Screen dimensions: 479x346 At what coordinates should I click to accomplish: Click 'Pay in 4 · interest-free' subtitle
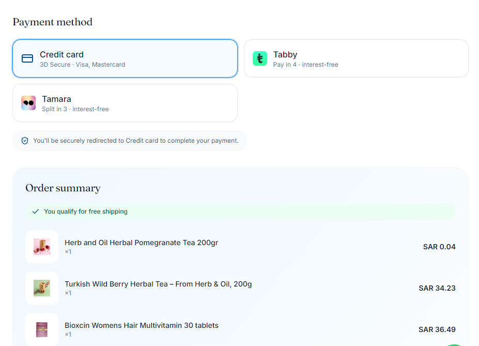pos(305,65)
